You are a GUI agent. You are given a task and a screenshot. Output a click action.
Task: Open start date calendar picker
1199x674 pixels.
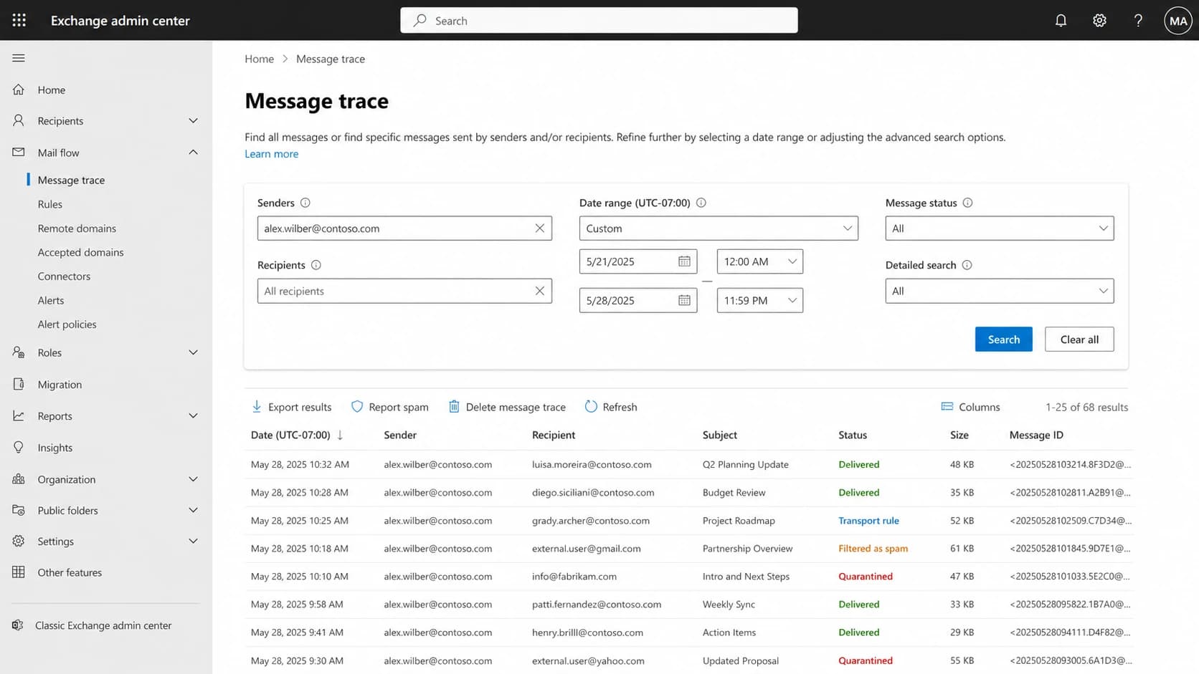(684, 261)
